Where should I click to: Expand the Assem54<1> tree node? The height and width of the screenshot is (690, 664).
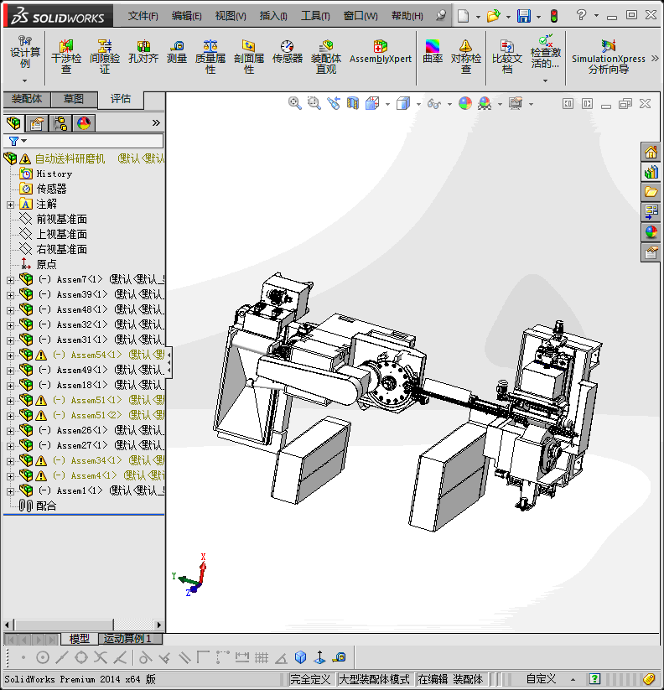11,355
